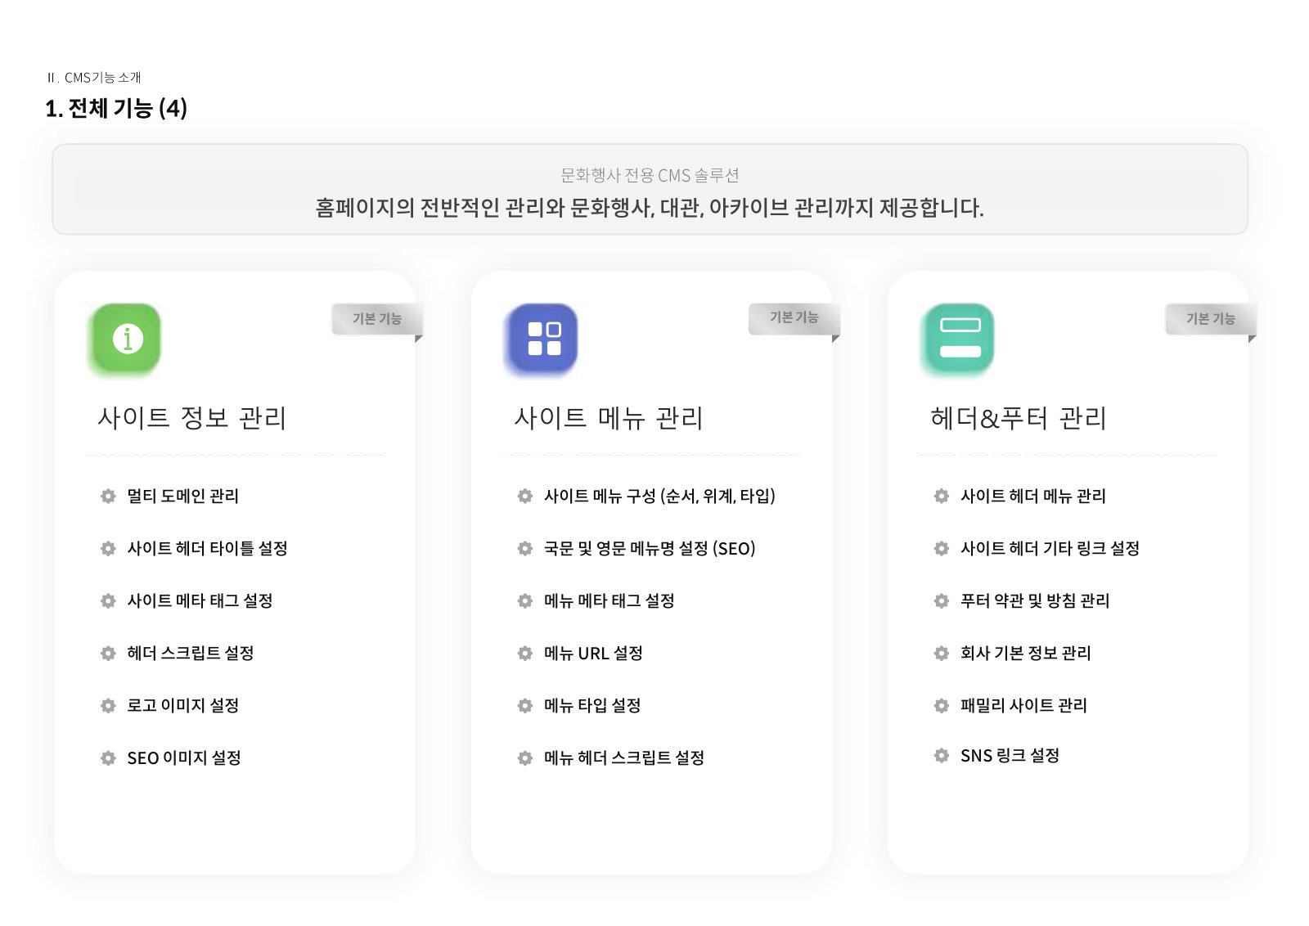Image resolution: width=1309 pixels, height=926 pixels.
Task: Click the 메뉴 메타 태그 설정 text
Action: (x=610, y=600)
